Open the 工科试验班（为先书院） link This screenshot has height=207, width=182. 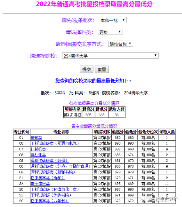pos(52,195)
